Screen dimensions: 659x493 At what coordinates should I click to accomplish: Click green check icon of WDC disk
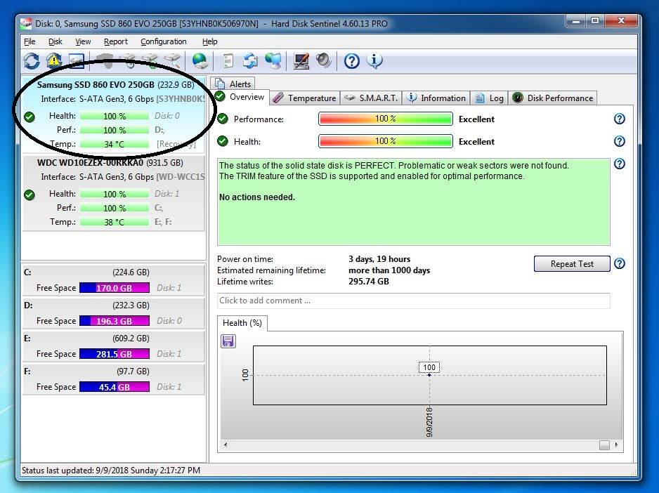coord(30,195)
